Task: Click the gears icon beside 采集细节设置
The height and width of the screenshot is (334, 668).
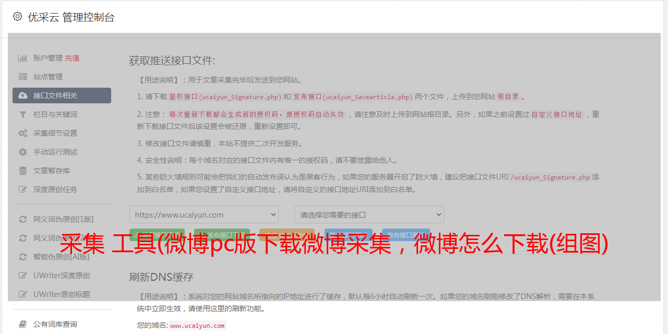Action: [x=23, y=133]
